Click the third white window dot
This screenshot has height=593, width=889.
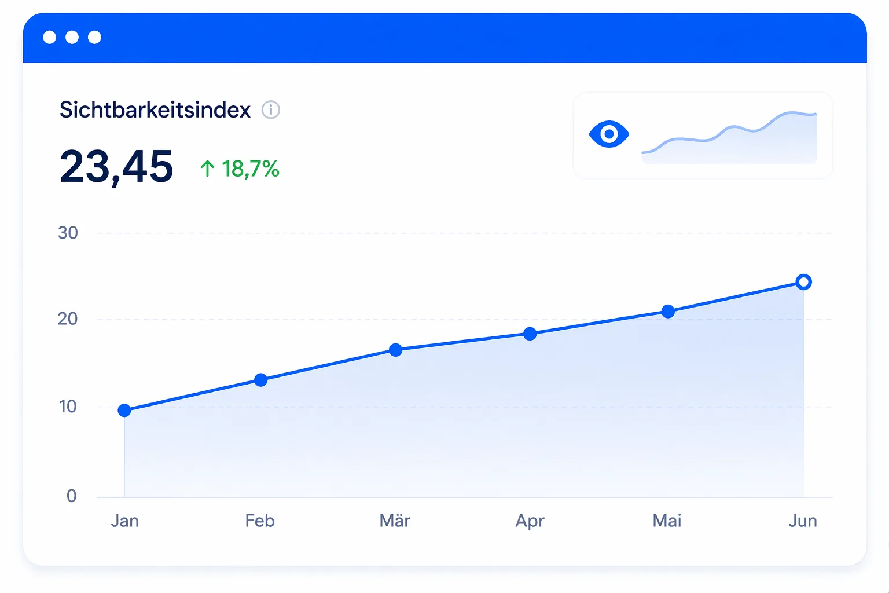pyautogui.click(x=94, y=37)
